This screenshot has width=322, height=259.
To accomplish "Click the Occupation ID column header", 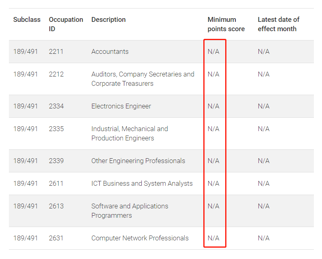I will [x=66, y=24].
